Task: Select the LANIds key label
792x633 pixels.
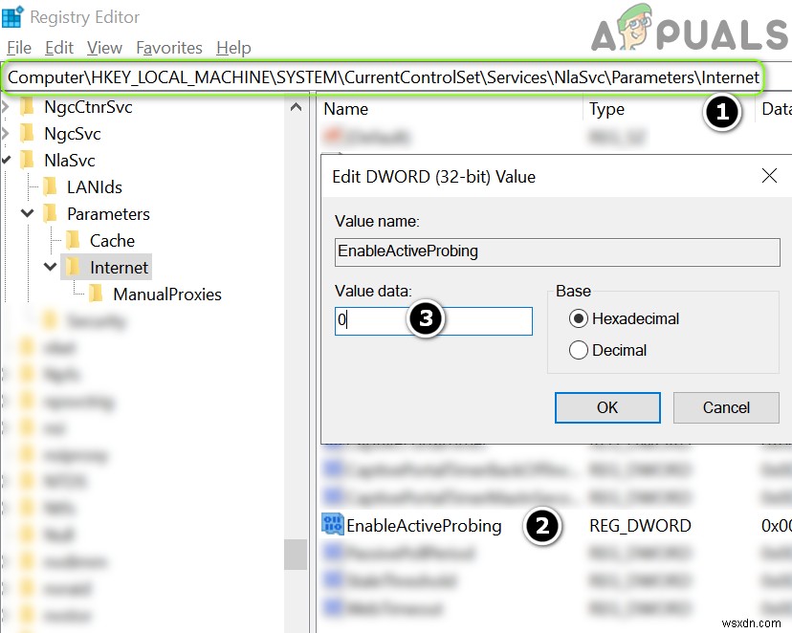Action: point(95,187)
